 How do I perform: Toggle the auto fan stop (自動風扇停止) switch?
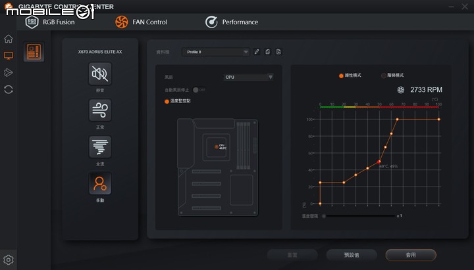coord(199,90)
